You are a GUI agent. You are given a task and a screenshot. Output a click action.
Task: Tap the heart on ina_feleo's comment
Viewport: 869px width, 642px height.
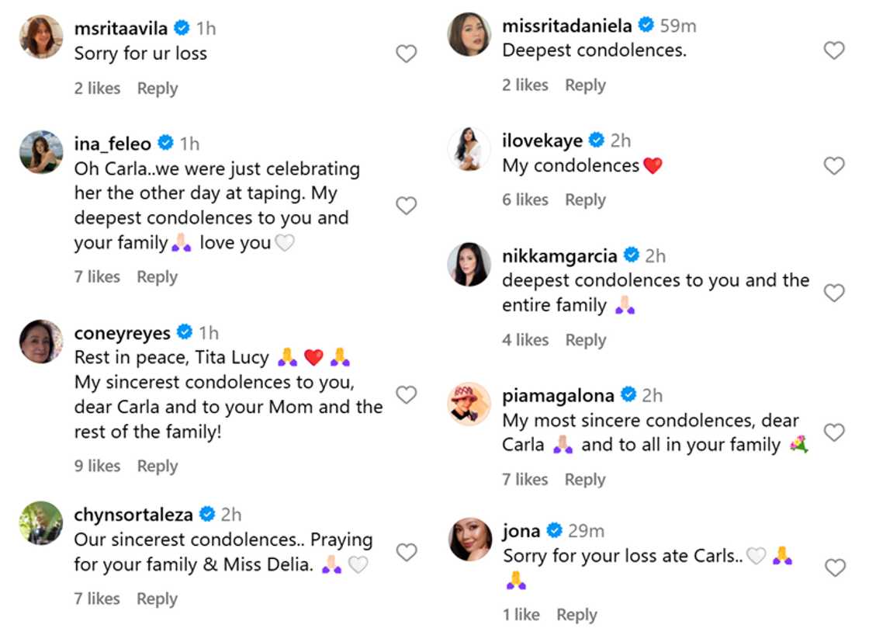tap(407, 206)
